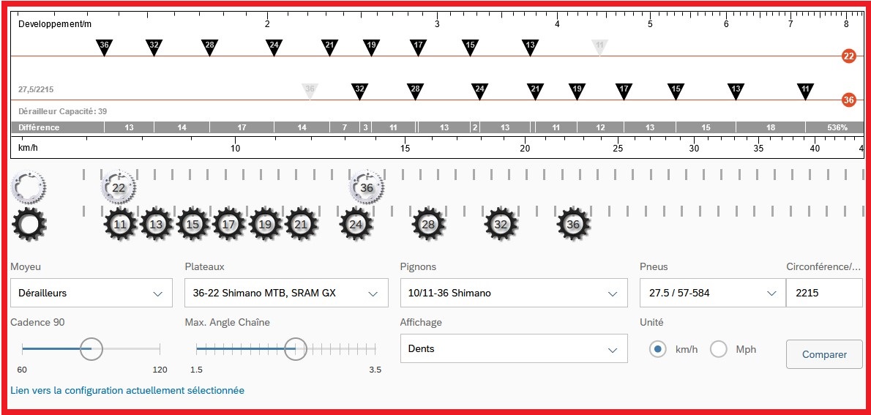This screenshot has width=871, height=415.
Task: Open link to currently selected configuration
Action: [x=127, y=391]
